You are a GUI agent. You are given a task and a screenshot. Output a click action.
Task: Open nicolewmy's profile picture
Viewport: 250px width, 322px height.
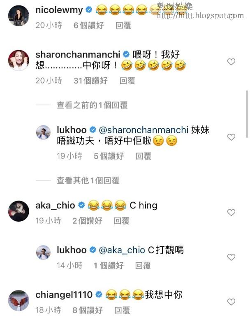(19, 16)
